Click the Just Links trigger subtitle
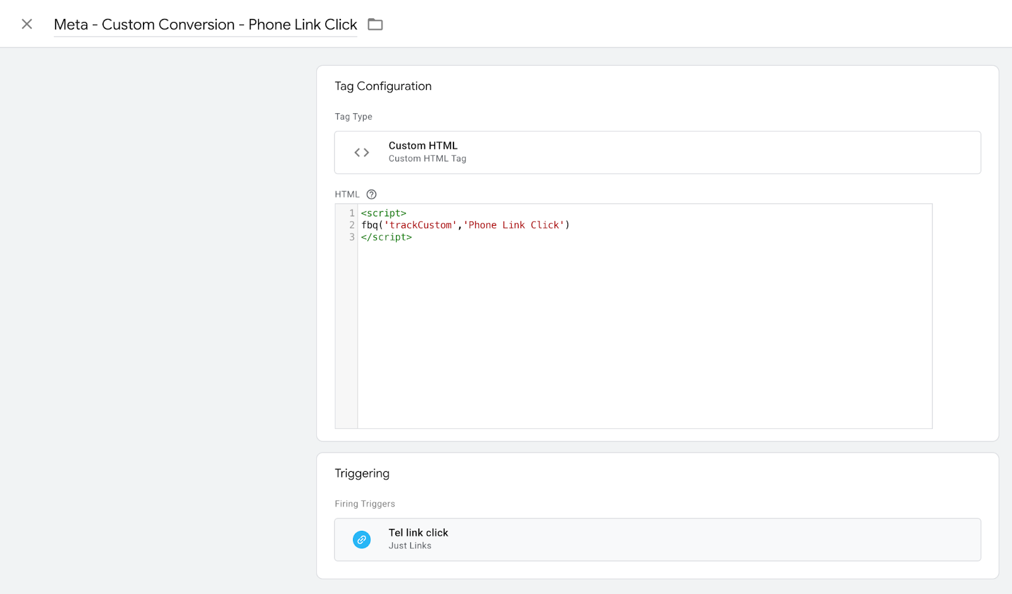1012x594 pixels. (x=410, y=546)
